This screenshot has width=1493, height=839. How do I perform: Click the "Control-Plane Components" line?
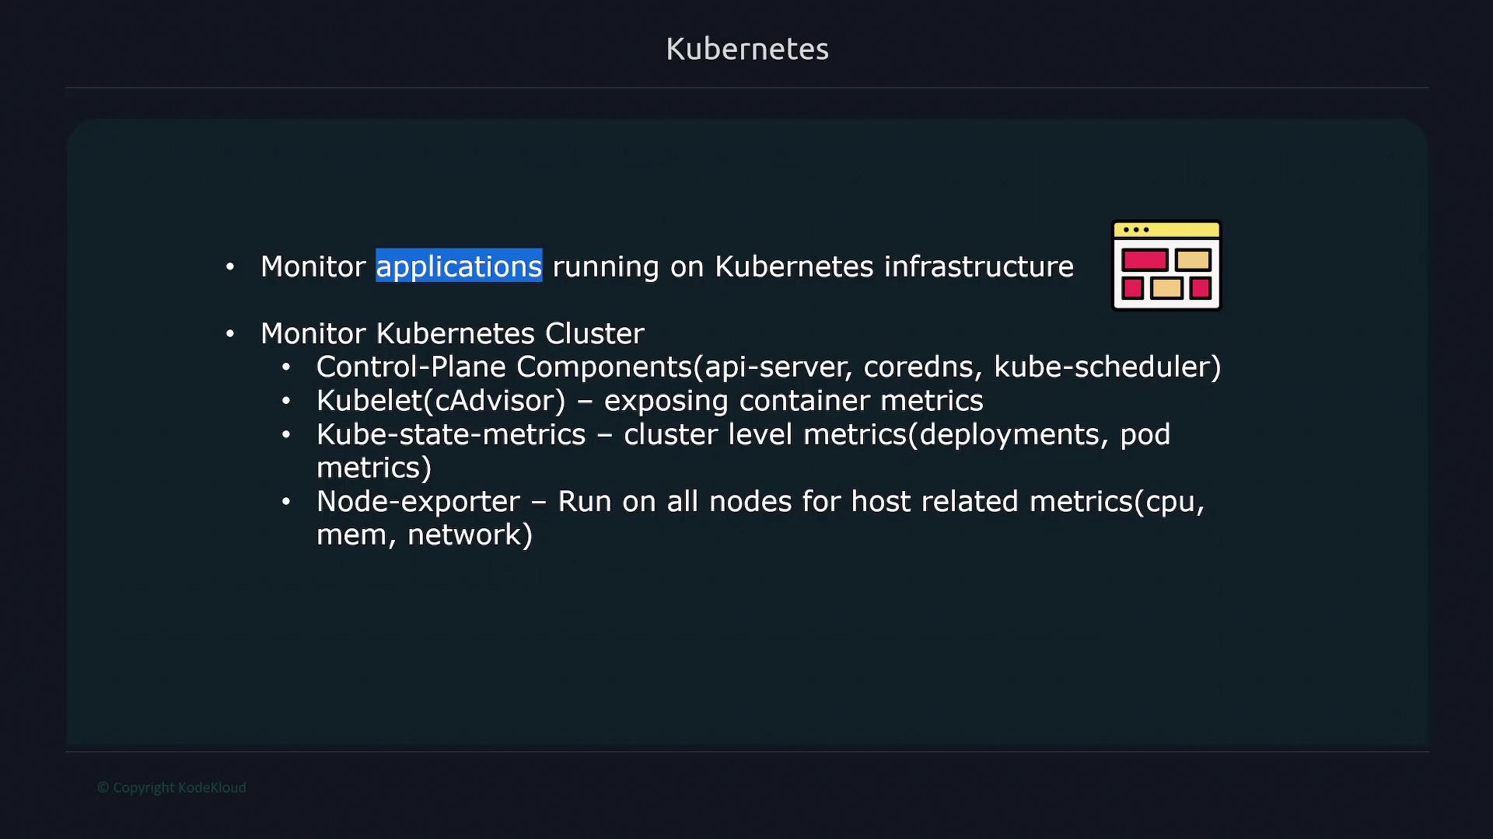(504, 367)
